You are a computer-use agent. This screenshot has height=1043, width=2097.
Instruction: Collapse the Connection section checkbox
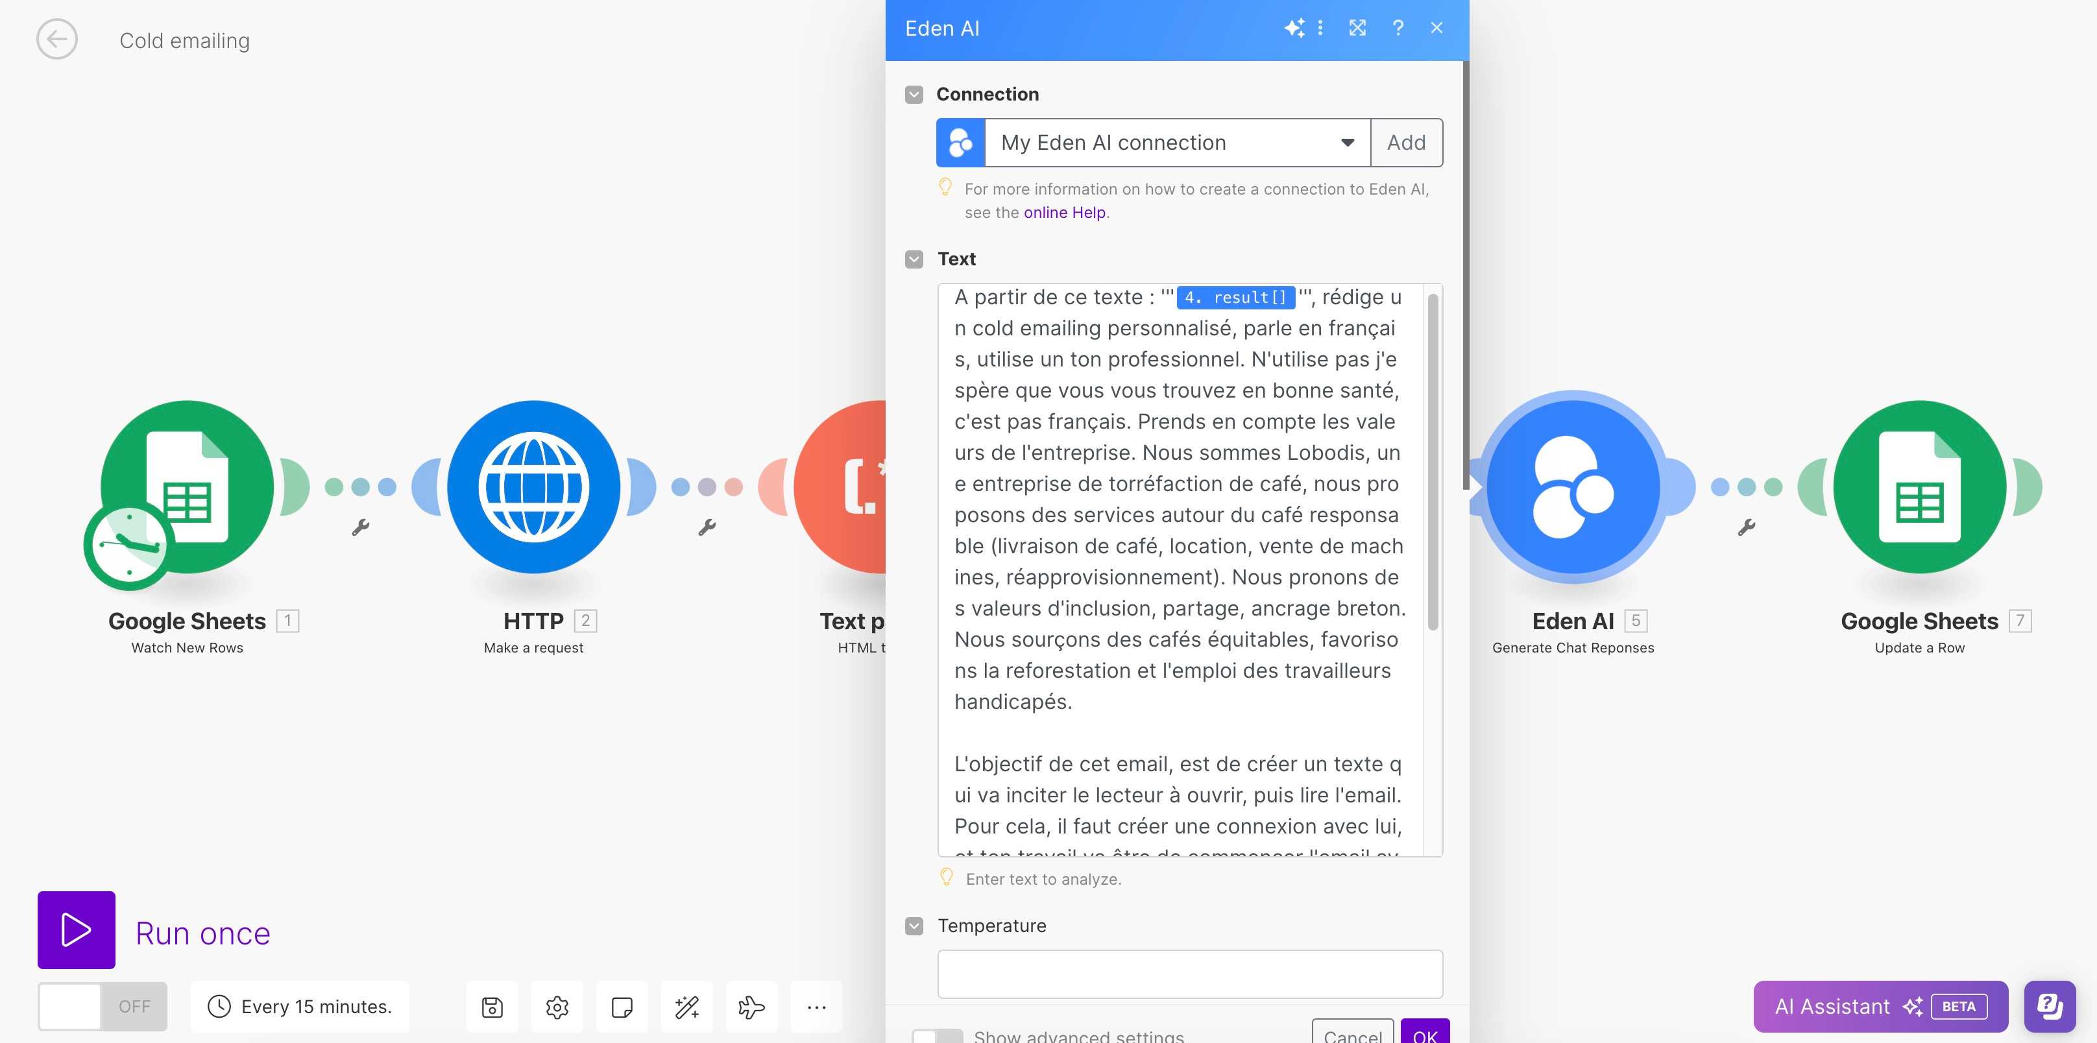coord(914,94)
